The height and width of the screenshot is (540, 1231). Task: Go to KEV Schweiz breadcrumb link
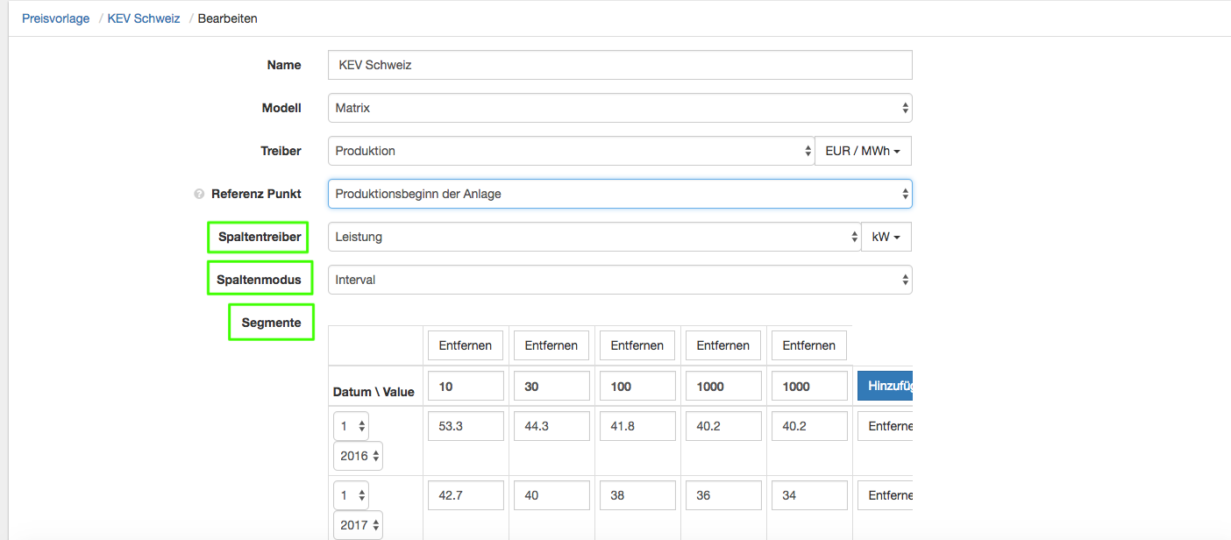tap(144, 18)
